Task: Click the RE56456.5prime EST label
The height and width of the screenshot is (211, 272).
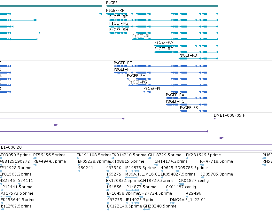Action: 49,155
